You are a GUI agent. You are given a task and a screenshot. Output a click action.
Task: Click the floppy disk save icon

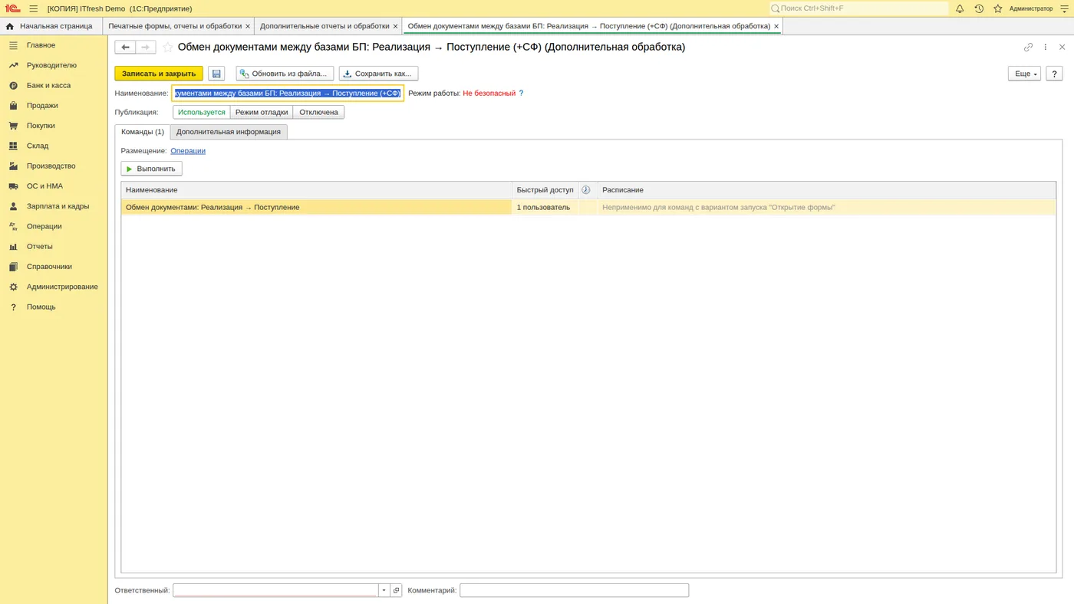(216, 74)
